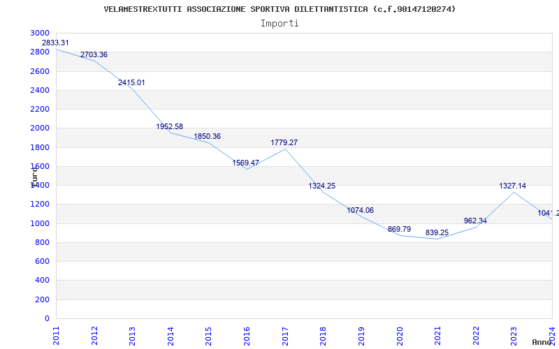Click the 1000 y-axis tick label

pos(40,223)
